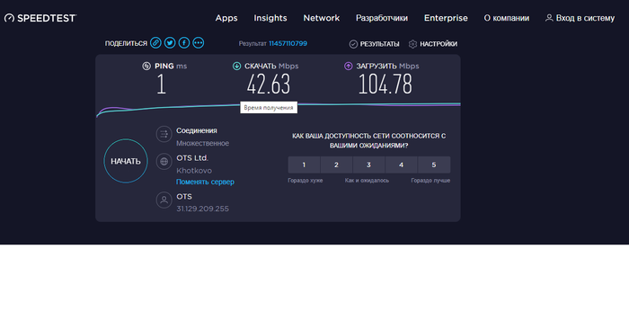Rate network availability as 3
The width and height of the screenshot is (629, 329).
(x=368, y=164)
